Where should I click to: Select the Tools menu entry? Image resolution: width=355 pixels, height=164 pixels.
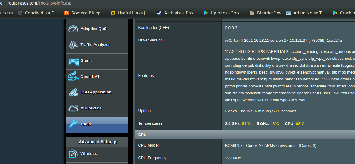[x=97, y=125]
